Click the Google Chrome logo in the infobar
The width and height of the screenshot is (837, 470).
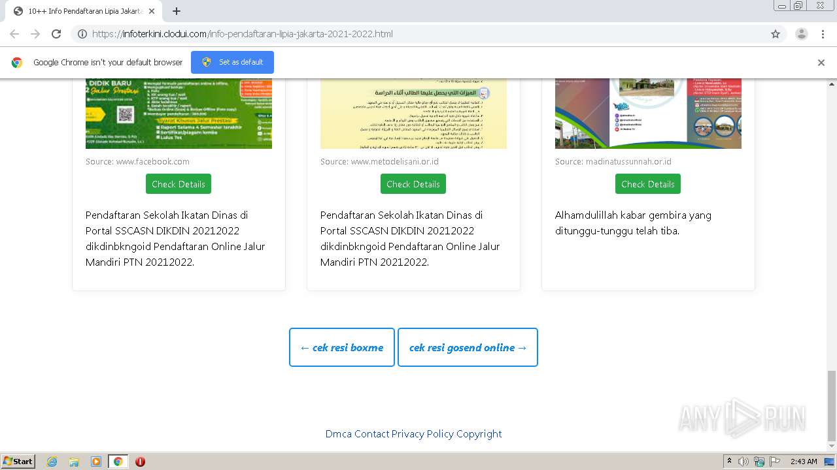pos(17,63)
